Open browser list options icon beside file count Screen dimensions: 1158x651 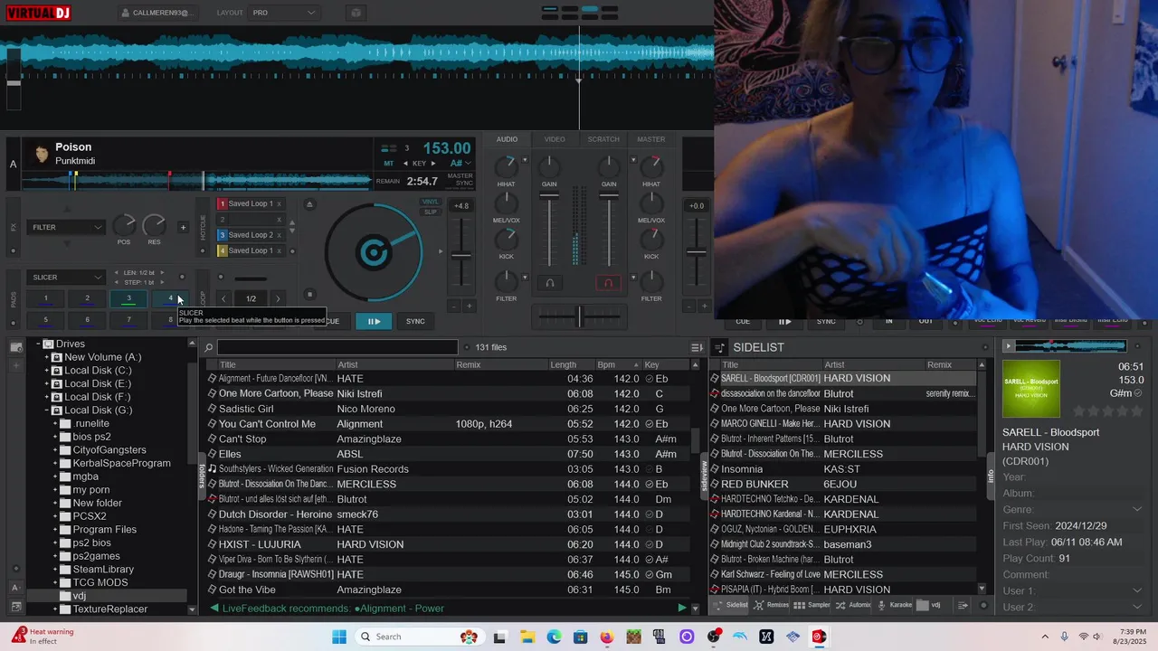tap(697, 347)
